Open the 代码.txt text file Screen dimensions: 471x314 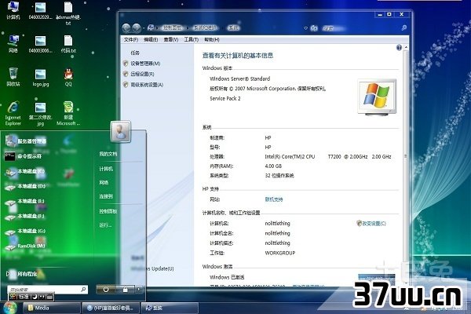(68, 44)
